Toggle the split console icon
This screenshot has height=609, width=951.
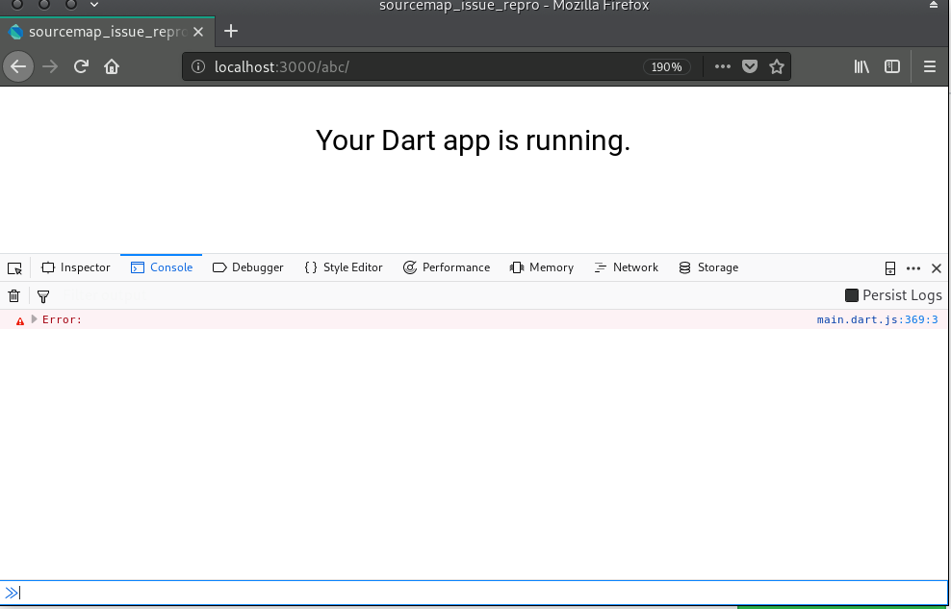click(888, 267)
